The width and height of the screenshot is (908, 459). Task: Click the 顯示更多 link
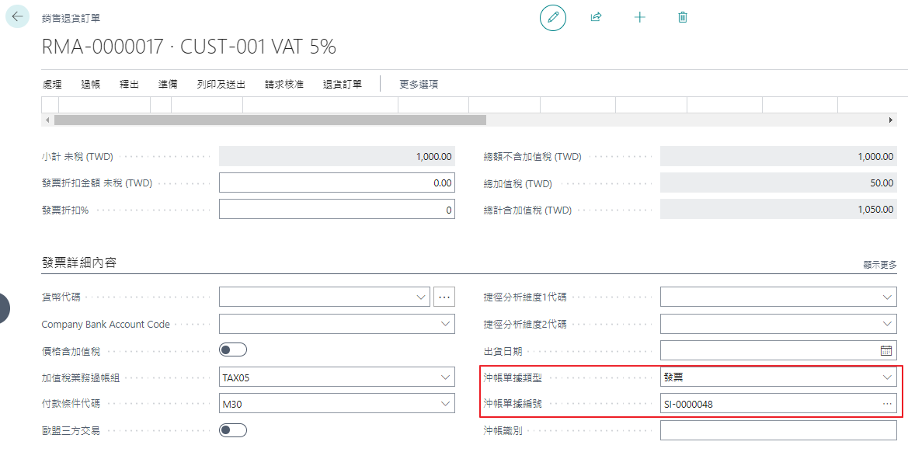(879, 265)
